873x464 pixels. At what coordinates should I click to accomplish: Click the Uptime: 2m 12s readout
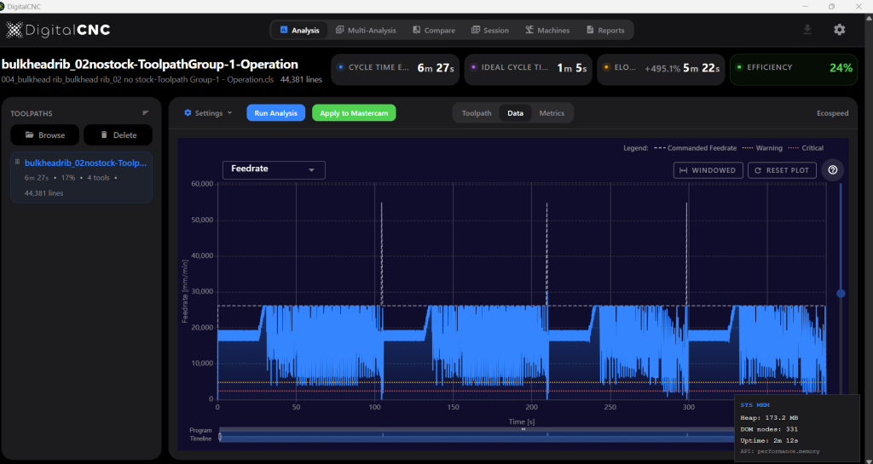(770, 440)
